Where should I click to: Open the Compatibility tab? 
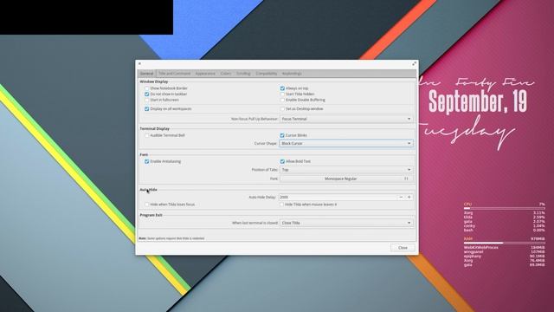267,74
